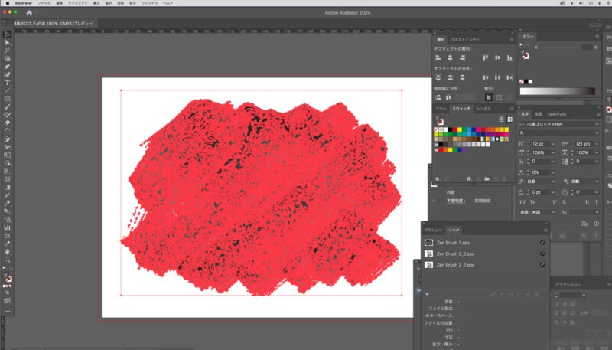
Task: Click the 不透明度 opacity link
Action: 456,201
